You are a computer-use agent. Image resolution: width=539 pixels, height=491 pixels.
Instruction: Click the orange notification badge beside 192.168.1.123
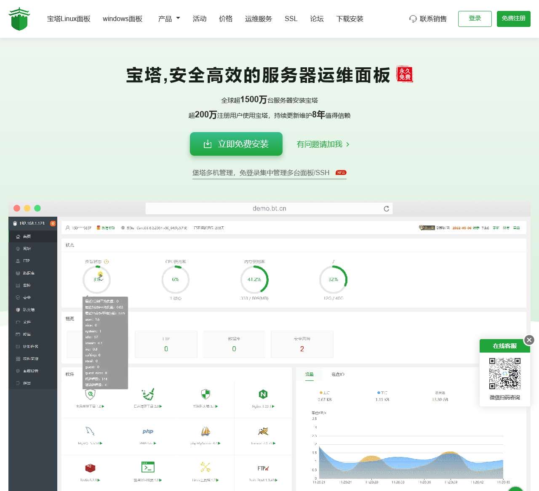53,223
